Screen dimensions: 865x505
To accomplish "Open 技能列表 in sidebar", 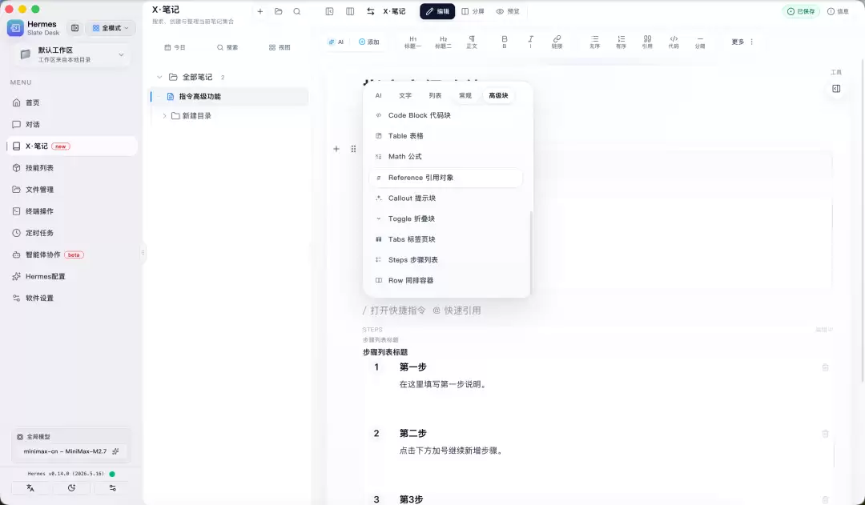I will [72, 168].
